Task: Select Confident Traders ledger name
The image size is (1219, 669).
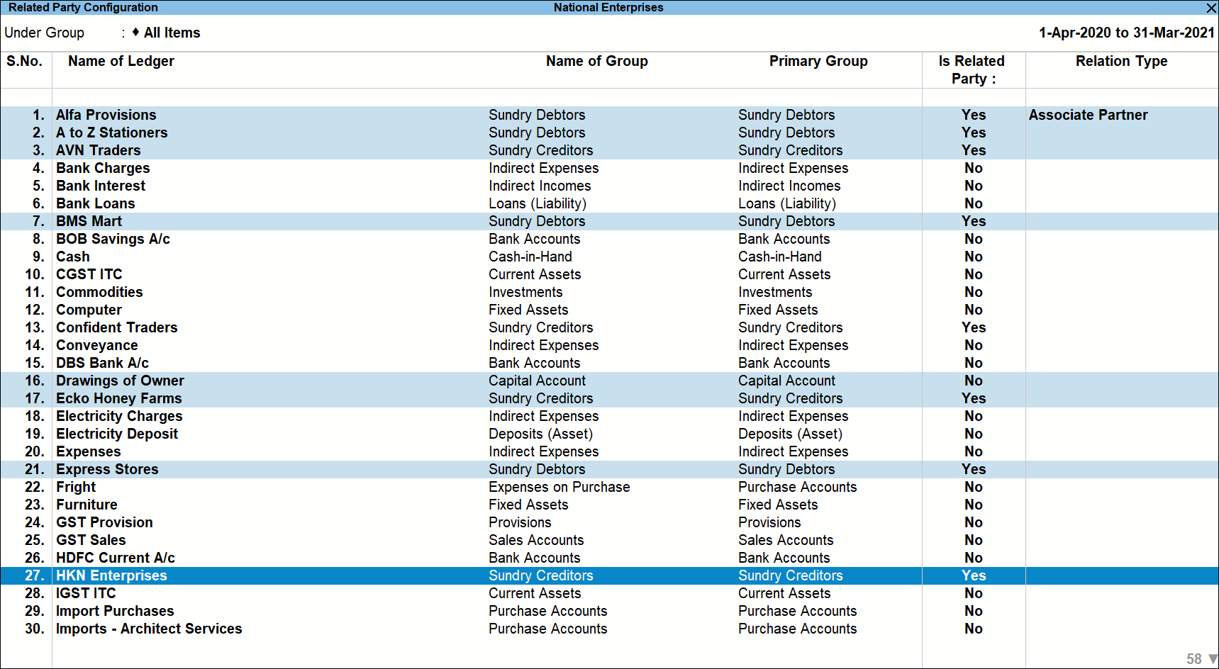Action: (x=117, y=327)
